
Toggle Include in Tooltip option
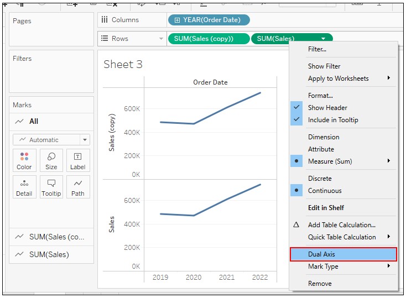[x=333, y=120]
